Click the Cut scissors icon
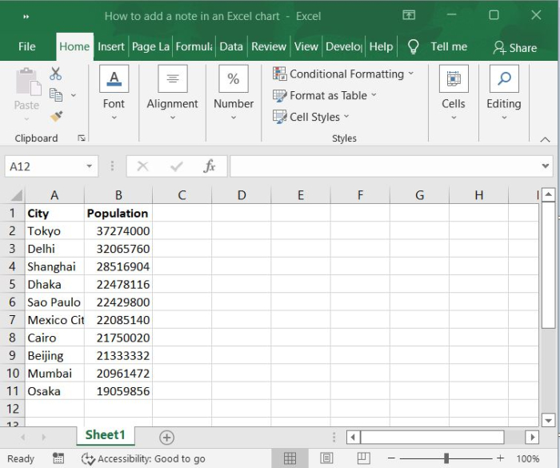560x468 pixels. pyautogui.click(x=55, y=74)
